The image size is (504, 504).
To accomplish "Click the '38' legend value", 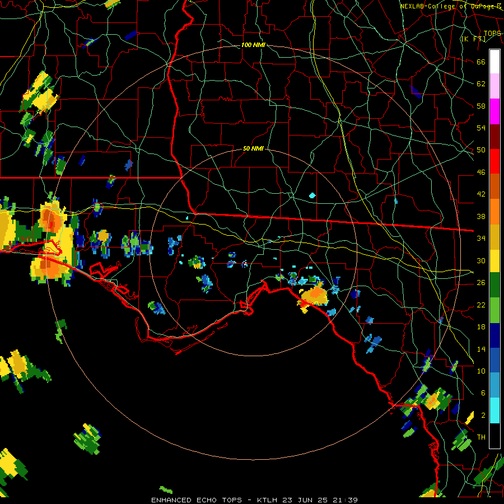I will pyautogui.click(x=481, y=216).
